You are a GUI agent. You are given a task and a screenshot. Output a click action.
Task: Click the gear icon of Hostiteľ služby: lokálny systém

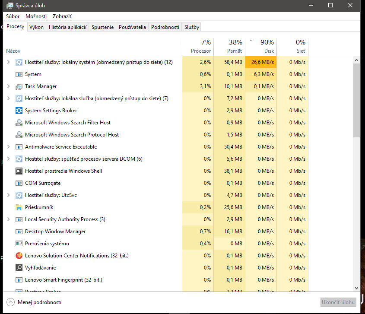(x=19, y=62)
